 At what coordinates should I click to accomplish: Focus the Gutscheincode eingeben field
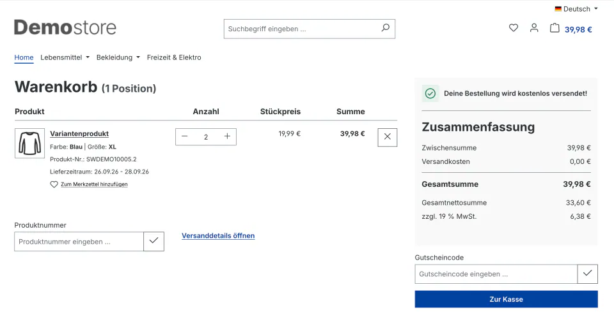pyautogui.click(x=496, y=274)
